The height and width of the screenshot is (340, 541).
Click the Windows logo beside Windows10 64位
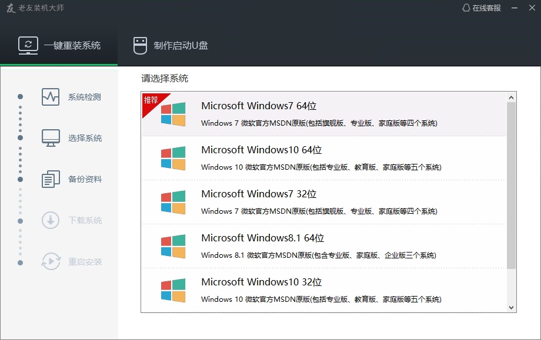click(x=173, y=157)
